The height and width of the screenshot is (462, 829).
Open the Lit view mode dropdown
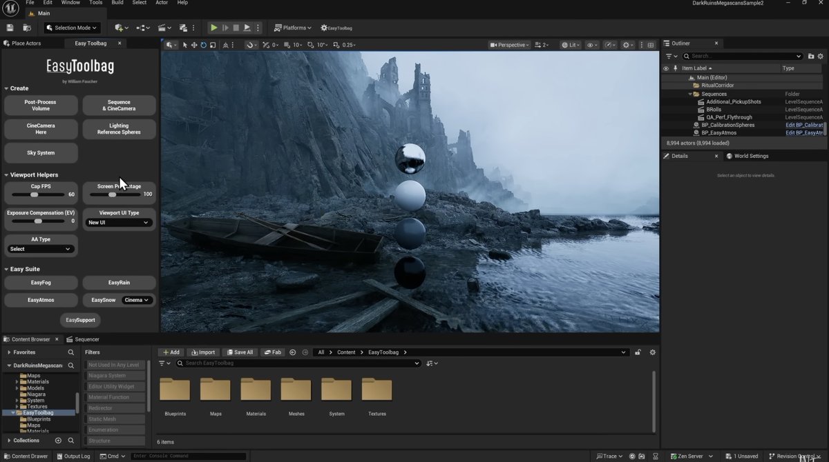[571, 45]
